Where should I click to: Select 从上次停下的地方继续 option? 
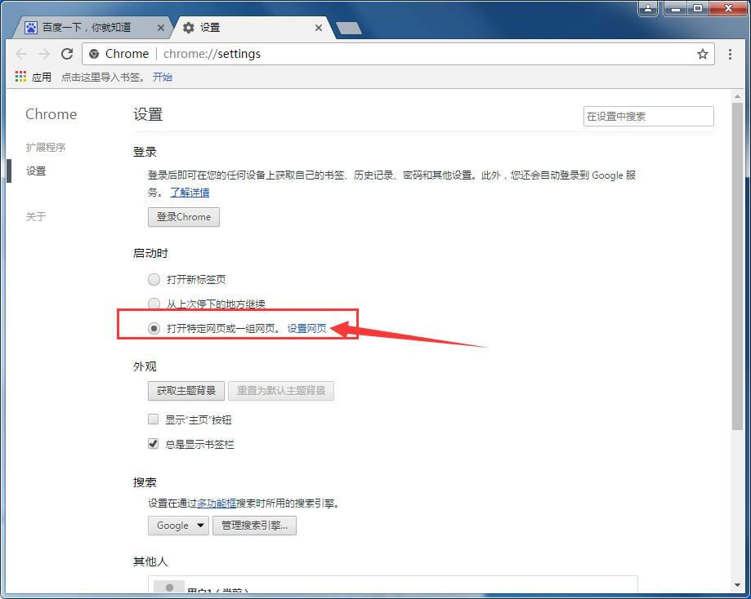pos(154,304)
